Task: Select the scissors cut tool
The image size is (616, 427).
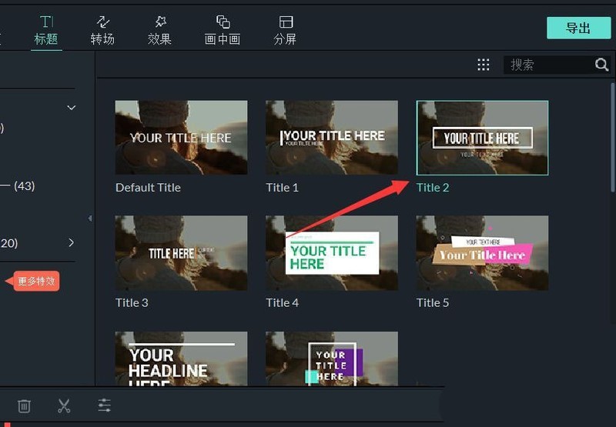Action: (64, 405)
